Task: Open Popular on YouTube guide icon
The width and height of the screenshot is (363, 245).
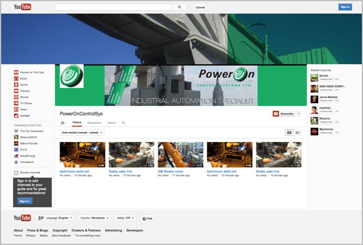Action: (x=16, y=72)
